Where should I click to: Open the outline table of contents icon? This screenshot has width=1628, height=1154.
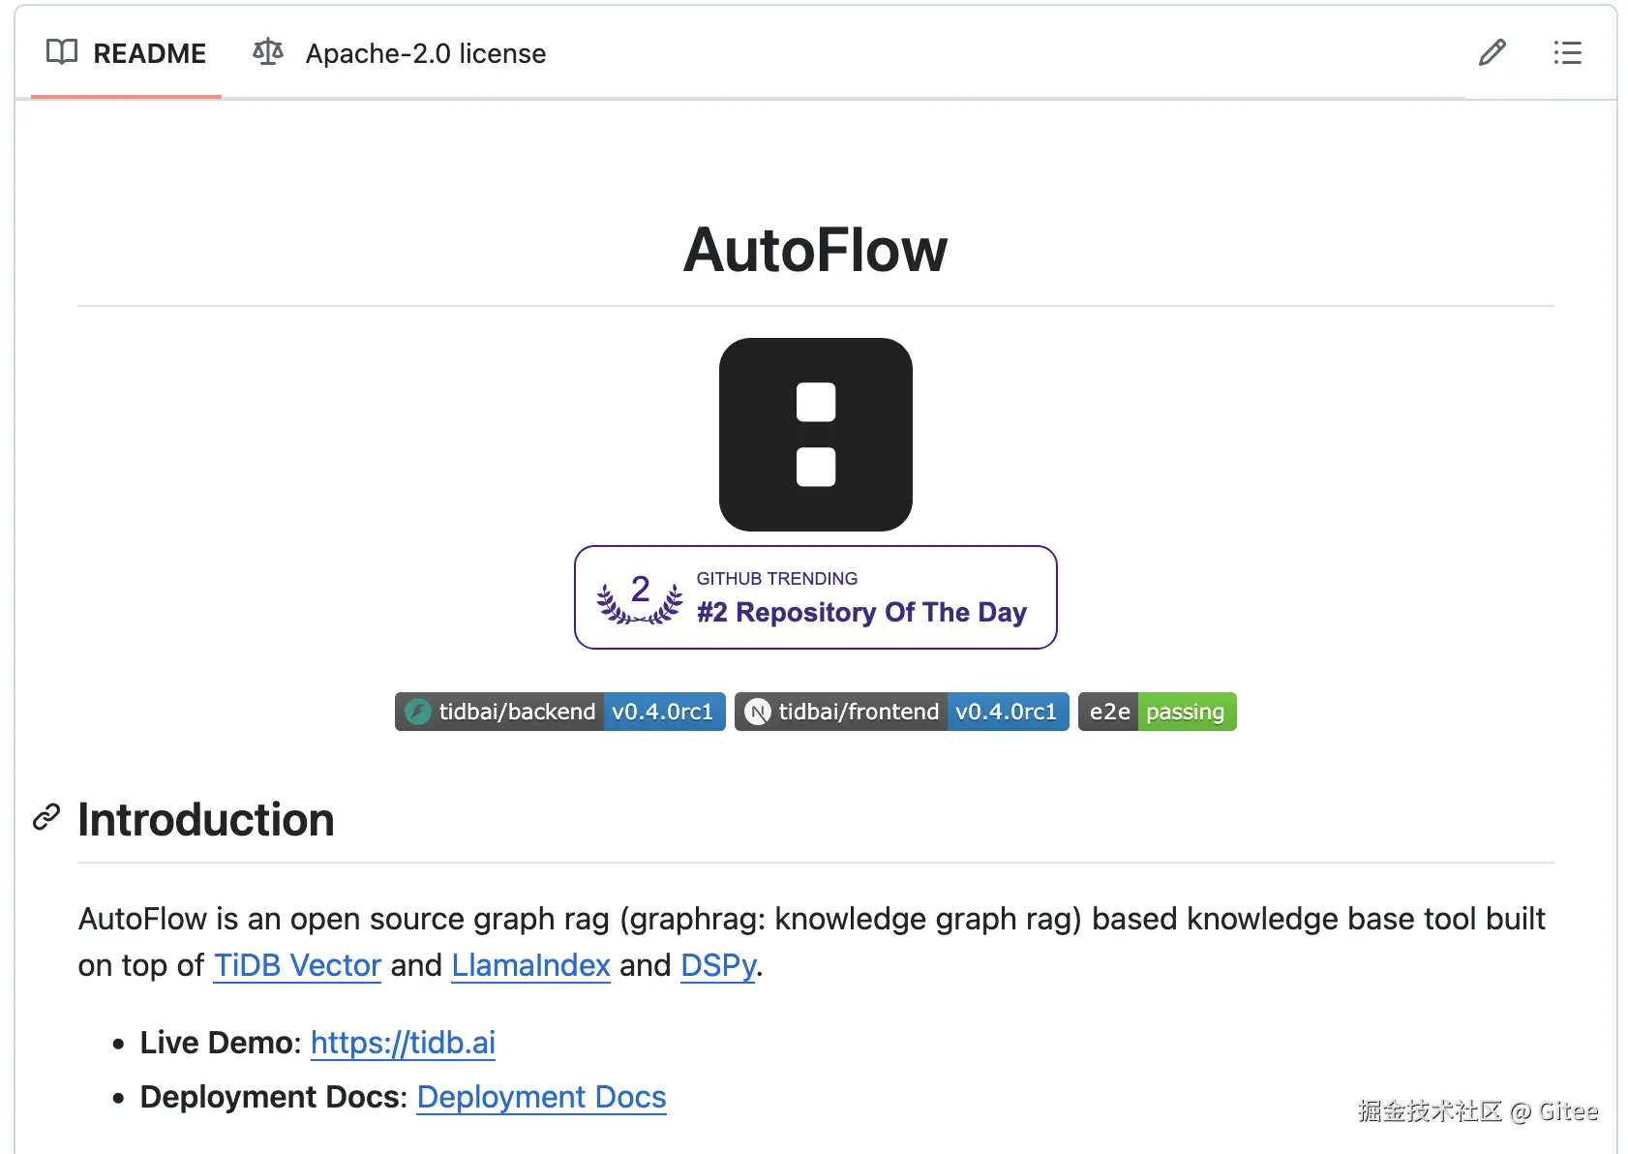(x=1567, y=52)
